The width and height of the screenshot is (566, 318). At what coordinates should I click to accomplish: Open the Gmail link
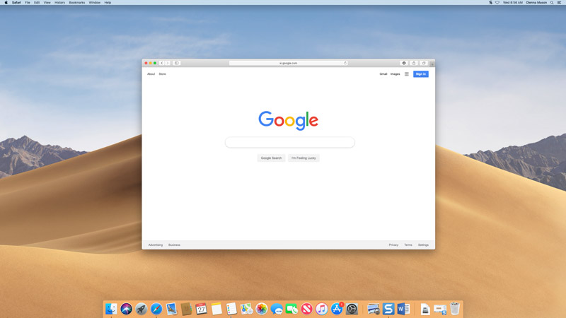[383, 74]
